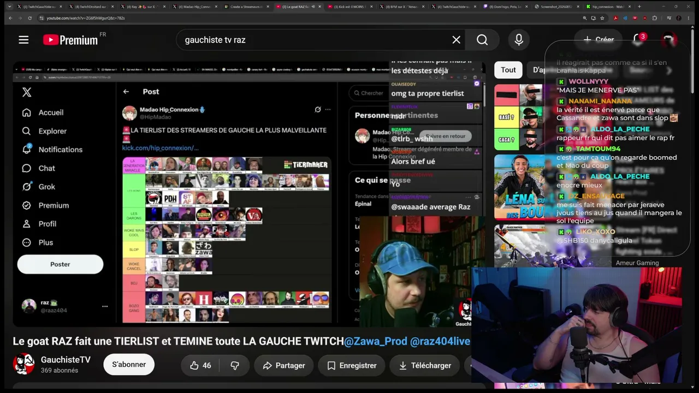Viewport: 699px width, 393px height.
Task: Open the YouTube guide hamburger menu
Action: click(x=23, y=40)
